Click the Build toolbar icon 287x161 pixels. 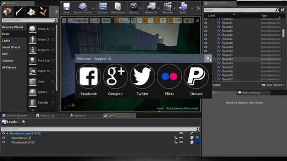coord(183,8)
